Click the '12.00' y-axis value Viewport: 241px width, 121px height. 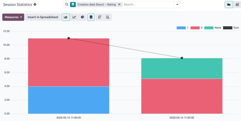tap(6, 31)
